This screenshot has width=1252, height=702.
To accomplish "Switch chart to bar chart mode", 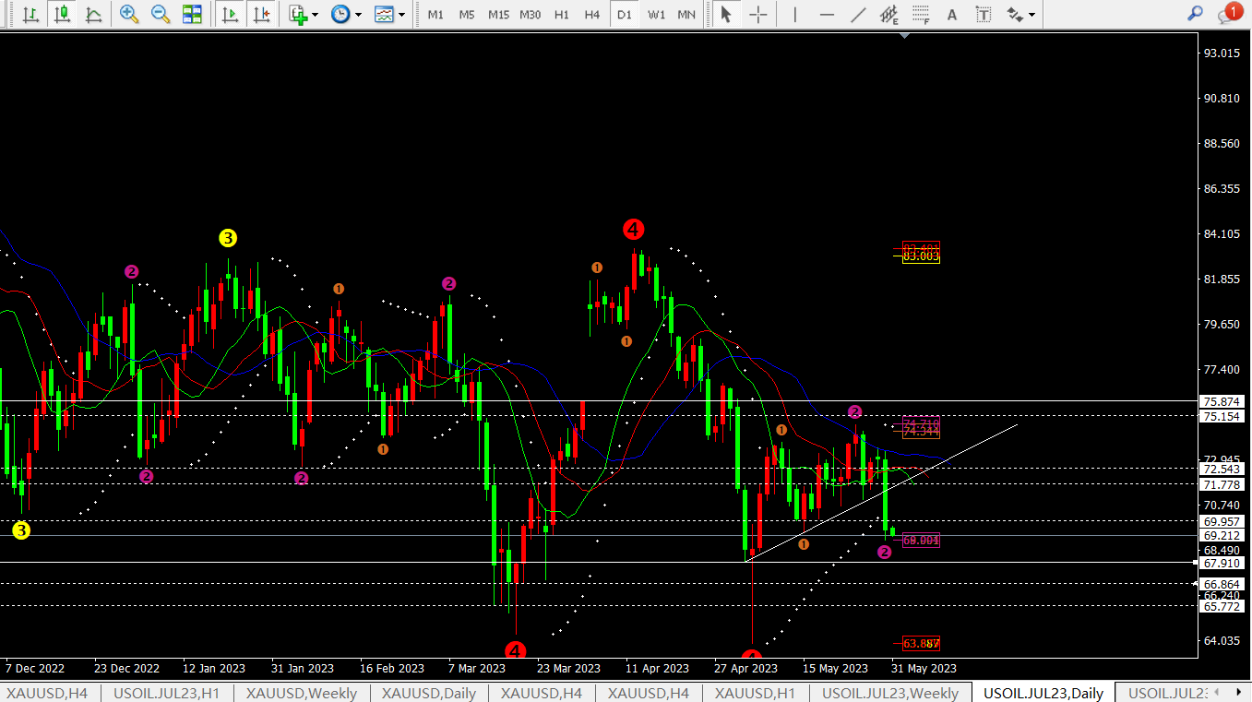I will coord(30,15).
